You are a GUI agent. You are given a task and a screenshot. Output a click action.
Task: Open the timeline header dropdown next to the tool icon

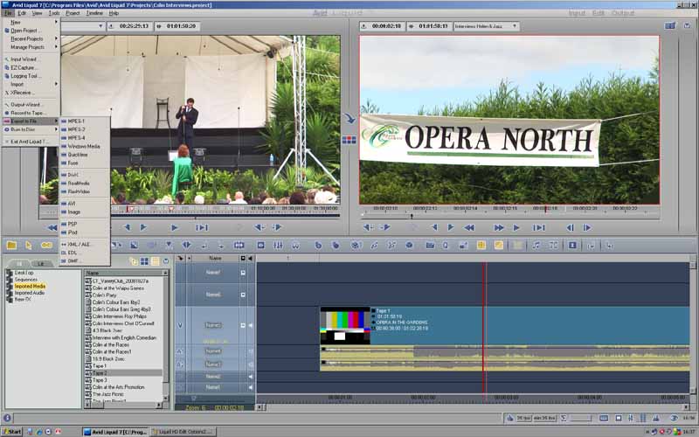tap(190, 258)
